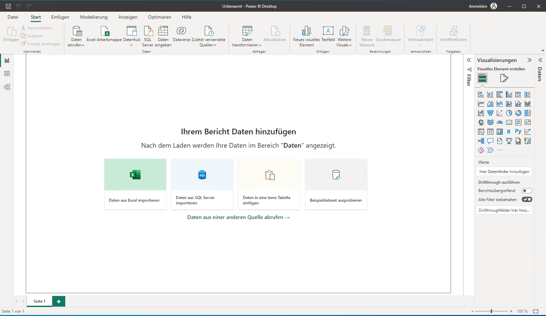Screen dimensions: 546x316
Task: Disable Alle Filter beibehalten switch
Action: (x=527, y=199)
